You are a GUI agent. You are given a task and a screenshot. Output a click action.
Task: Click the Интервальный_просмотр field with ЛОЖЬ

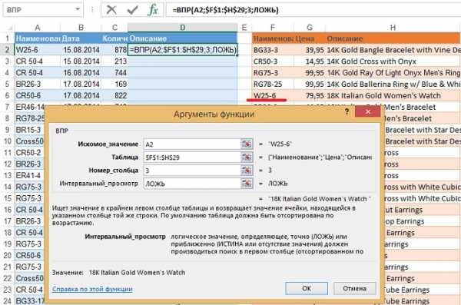click(x=192, y=184)
